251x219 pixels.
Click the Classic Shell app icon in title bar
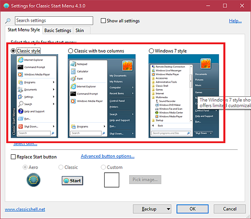click(x=6, y=6)
